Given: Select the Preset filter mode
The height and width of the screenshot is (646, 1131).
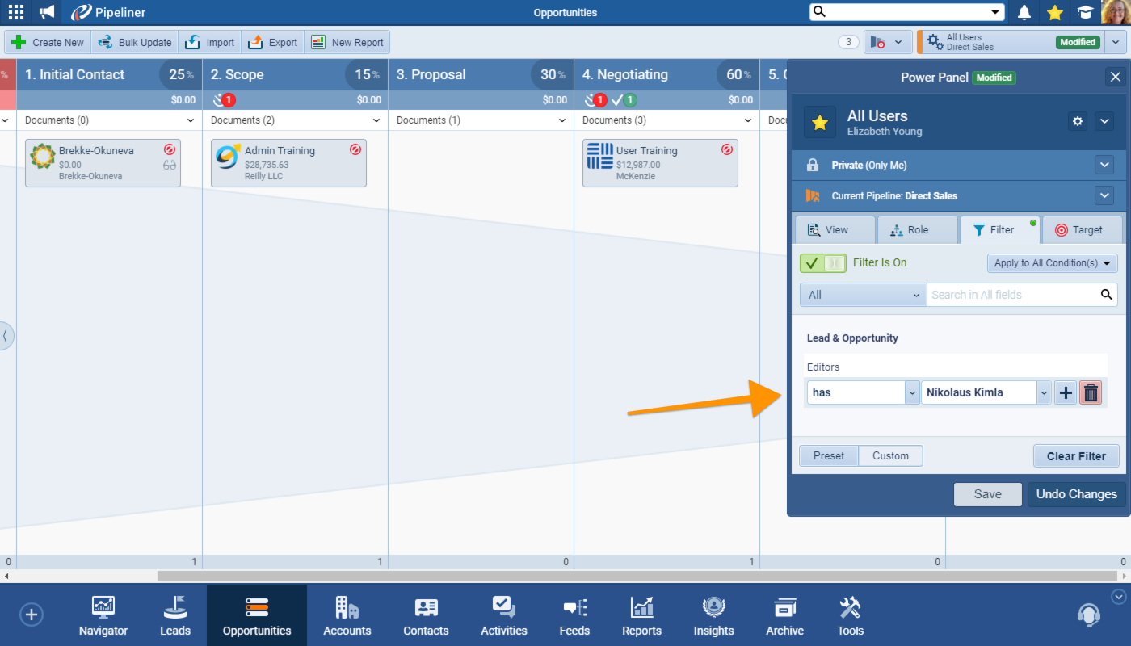Looking at the screenshot, I should click(x=829, y=455).
